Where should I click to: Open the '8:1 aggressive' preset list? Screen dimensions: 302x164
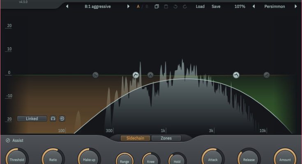97,7
